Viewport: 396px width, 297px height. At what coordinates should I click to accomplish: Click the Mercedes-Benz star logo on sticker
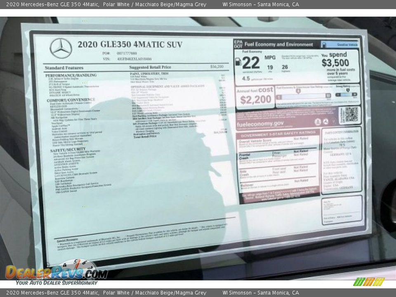pos(61,49)
